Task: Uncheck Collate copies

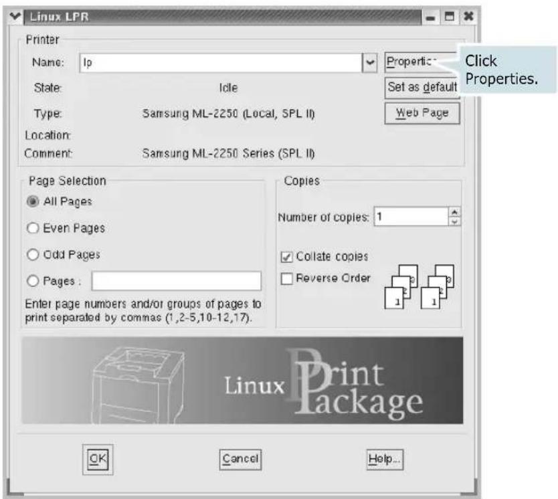Action: click(x=287, y=257)
